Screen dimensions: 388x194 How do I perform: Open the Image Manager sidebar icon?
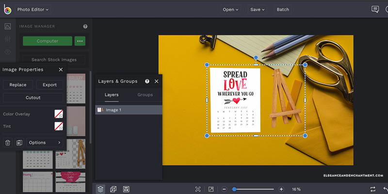(8, 27)
